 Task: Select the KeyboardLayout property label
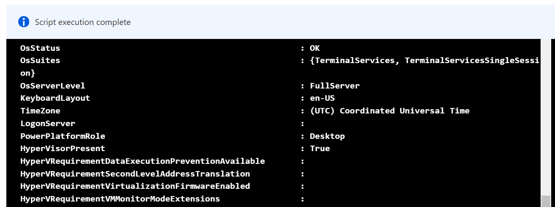55,98
